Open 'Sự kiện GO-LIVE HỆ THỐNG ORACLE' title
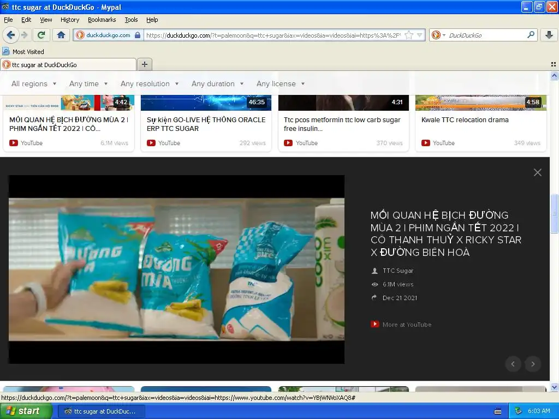The height and width of the screenshot is (419, 559). pyautogui.click(x=206, y=124)
